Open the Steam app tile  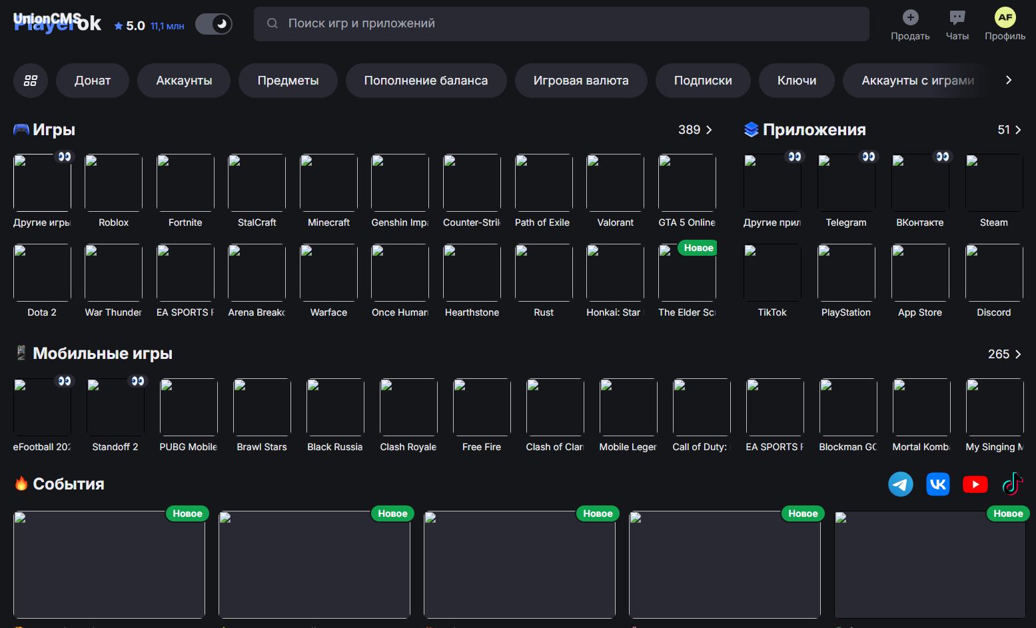pos(994,192)
